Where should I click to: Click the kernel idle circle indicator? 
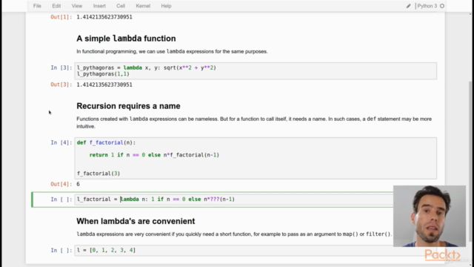pyautogui.click(x=442, y=6)
